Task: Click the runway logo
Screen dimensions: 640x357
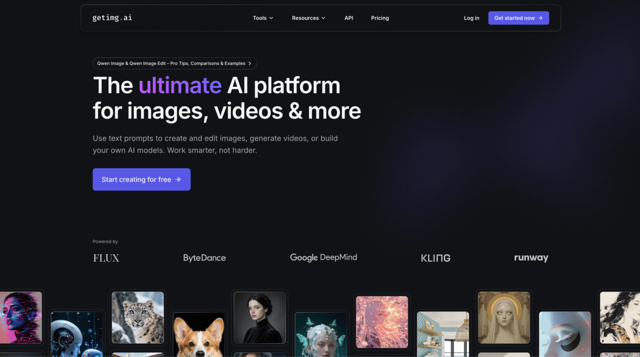Action: coord(531,258)
